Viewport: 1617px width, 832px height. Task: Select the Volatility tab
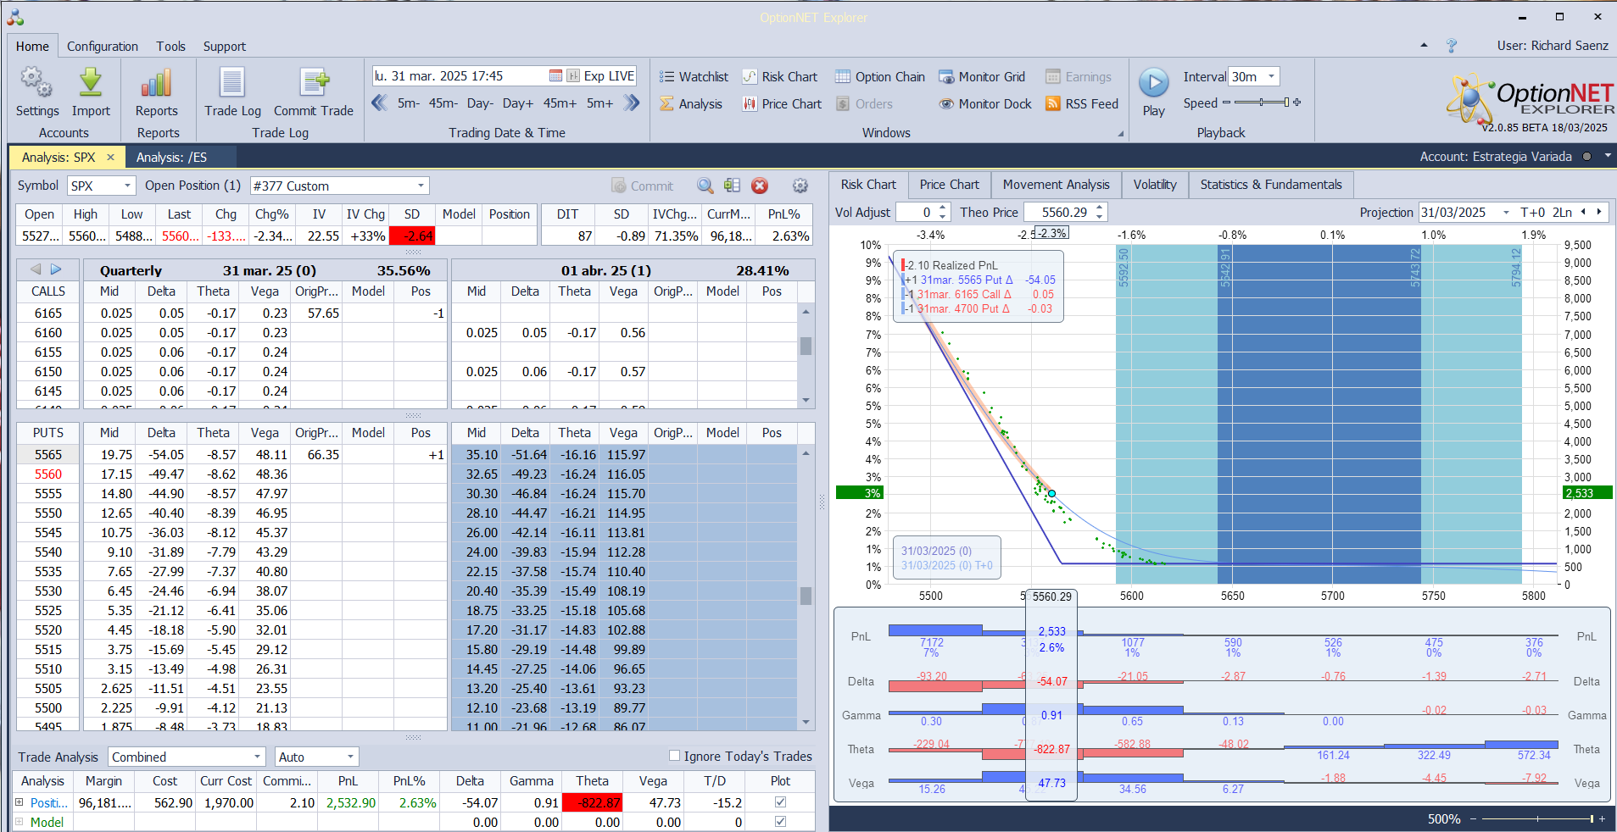1155,185
